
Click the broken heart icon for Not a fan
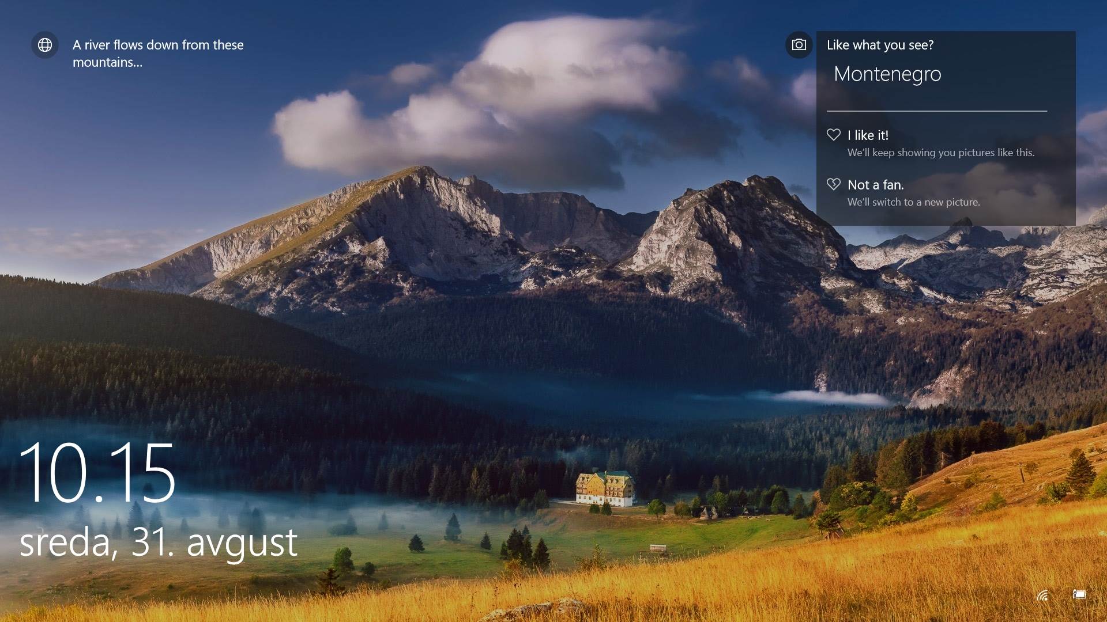point(833,184)
